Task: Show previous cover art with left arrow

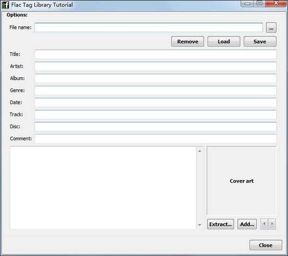Action: coord(264,224)
